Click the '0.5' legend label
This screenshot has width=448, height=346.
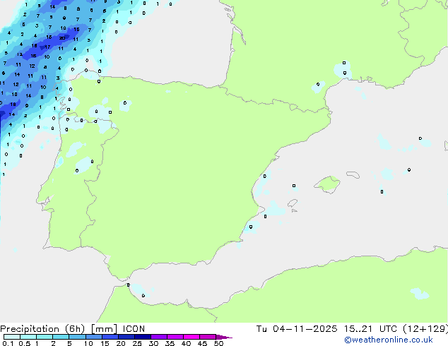click(x=25, y=343)
